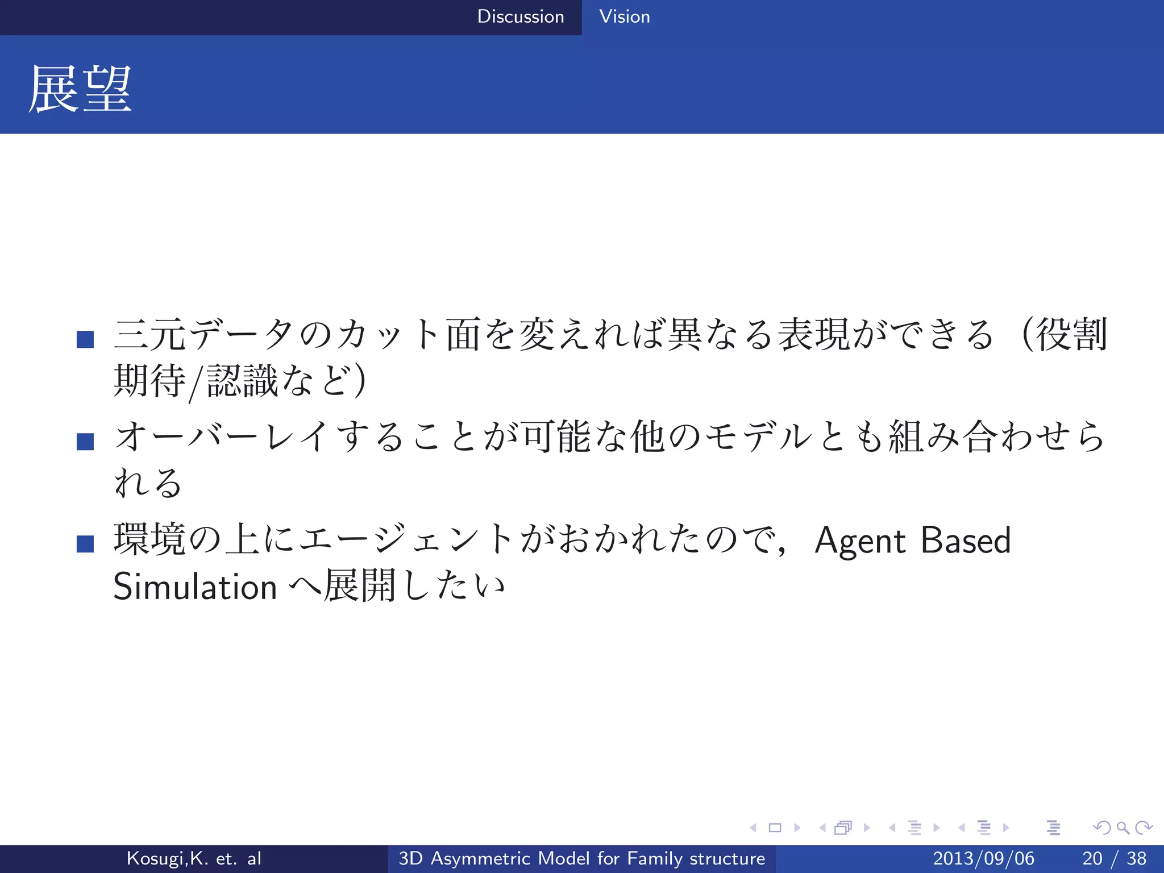Click the slide rectangle navigation icon
The image size is (1164, 873).
(775, 828)
